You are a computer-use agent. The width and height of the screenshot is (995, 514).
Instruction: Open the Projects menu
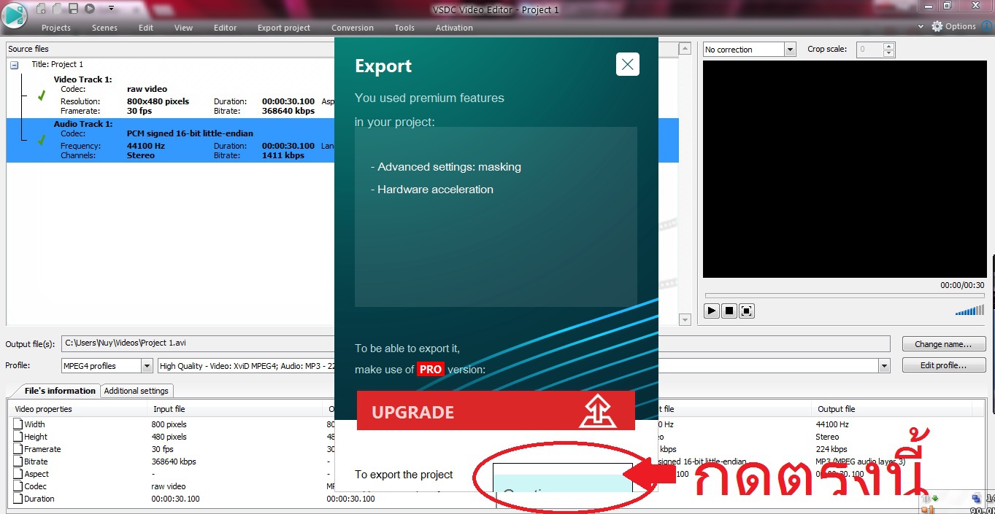(x=56, y=28)
